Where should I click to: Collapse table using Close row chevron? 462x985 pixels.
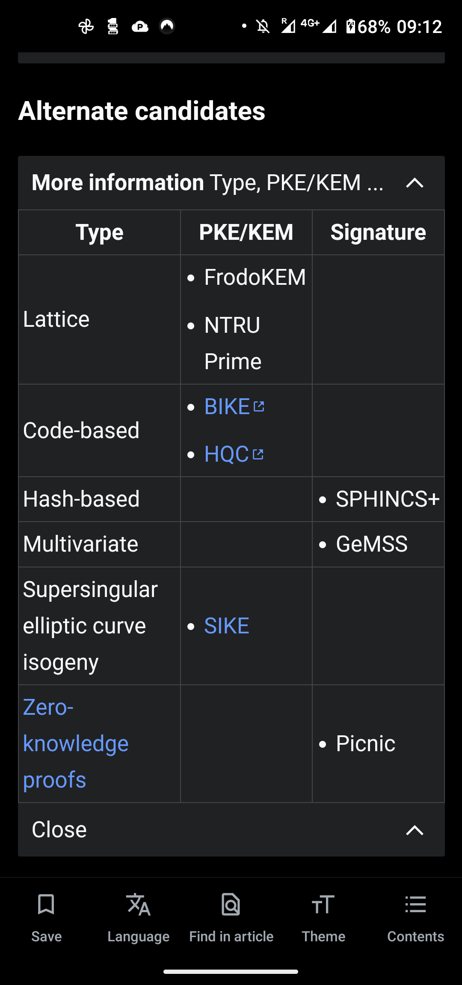(x=415, y=830)
